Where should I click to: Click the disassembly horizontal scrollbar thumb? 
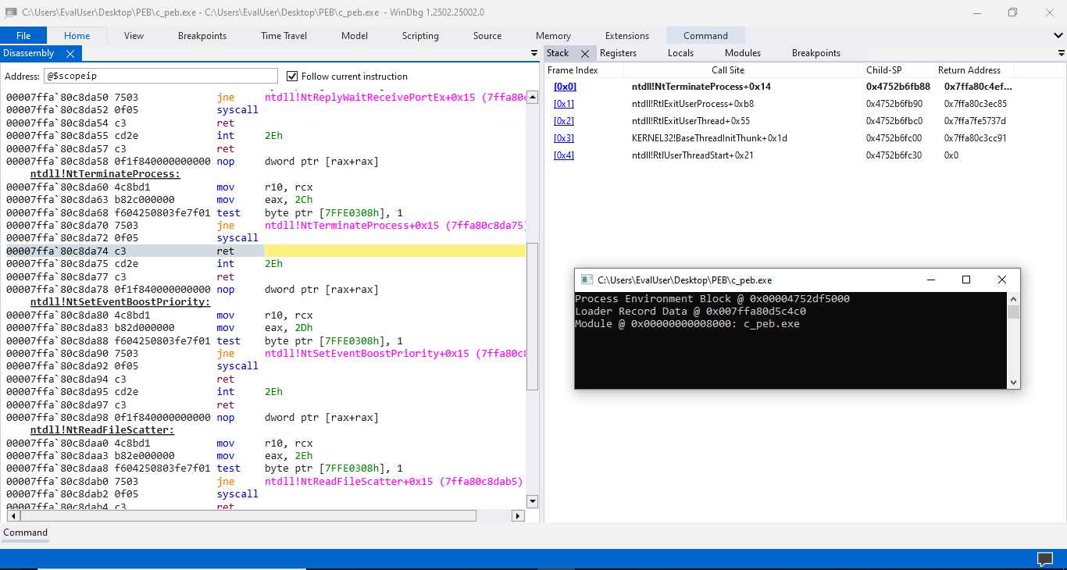point(248,516)
